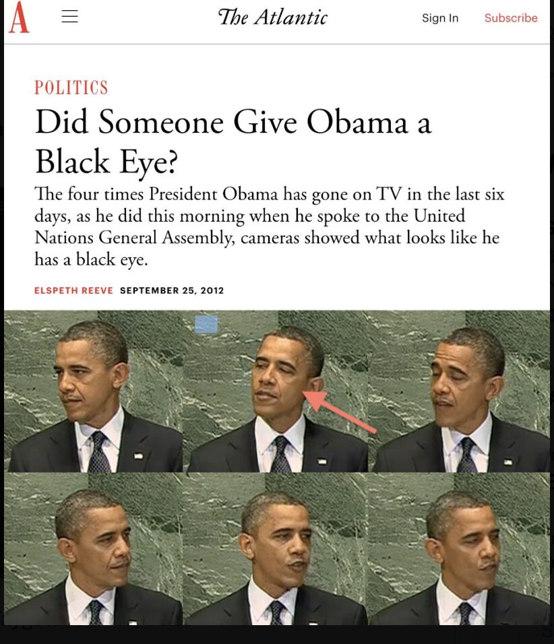Click the tie in the top-middle photo
Viewport: 554px width, 644px height.
click(x=281, y=454)
